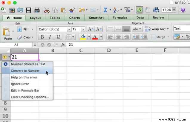The image size is (190, 122).
Task: Toggle Underline formatting
Action: 58,37
